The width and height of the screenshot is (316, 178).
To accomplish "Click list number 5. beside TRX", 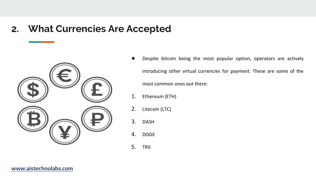I will tap(134, 147).
